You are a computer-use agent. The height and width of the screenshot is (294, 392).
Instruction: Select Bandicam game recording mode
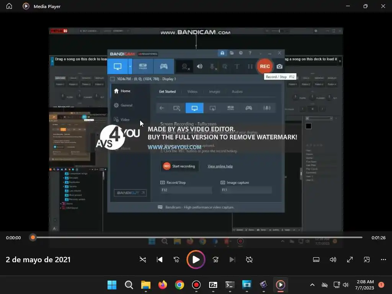pyautogui.click(x=164, y=66)
